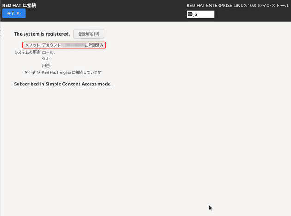
Task: Click the keyboard icon beside jp
Action: [x=190, y=14]
